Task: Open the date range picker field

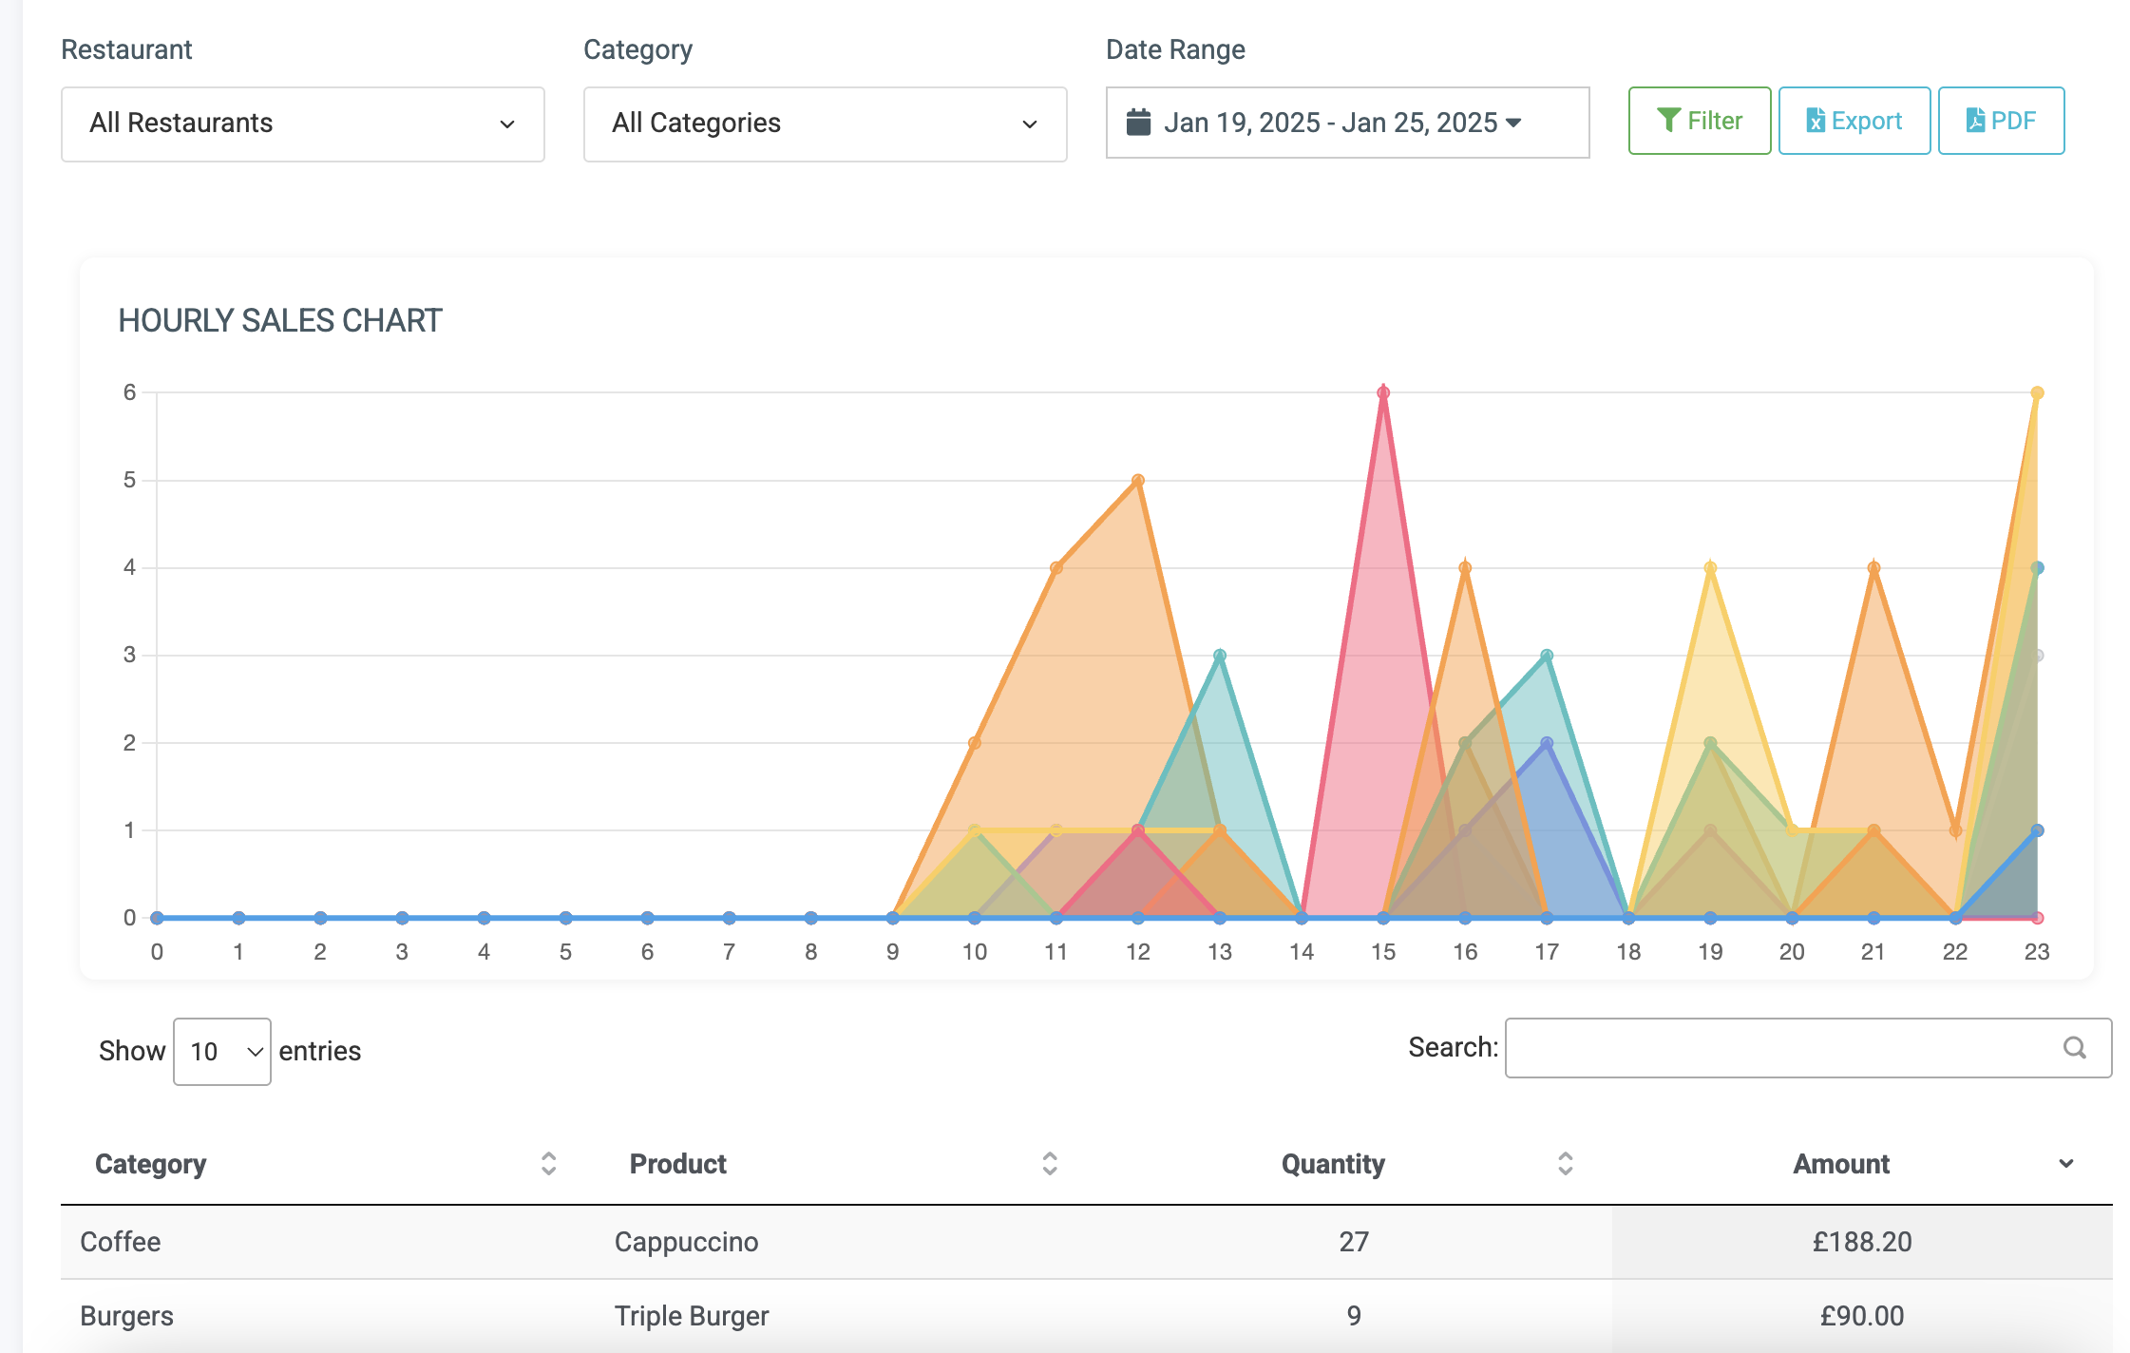Action: click(1347, 123)
